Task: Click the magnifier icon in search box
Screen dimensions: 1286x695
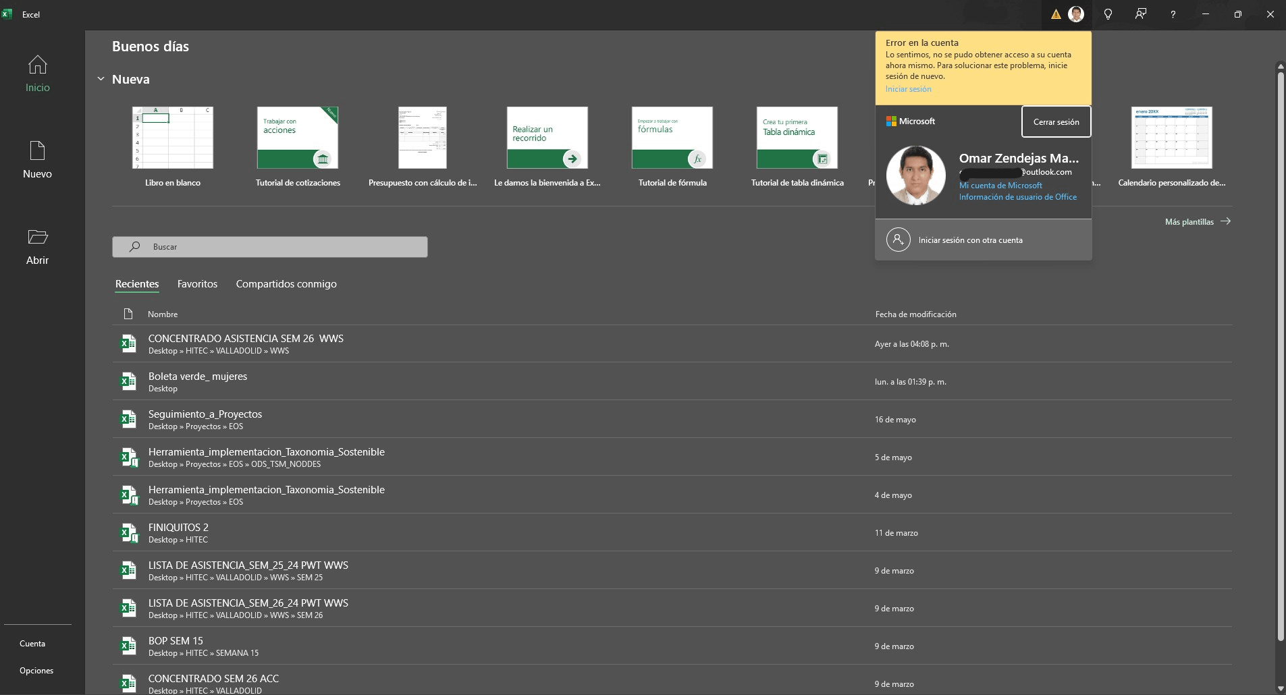Action: [135, 246]
